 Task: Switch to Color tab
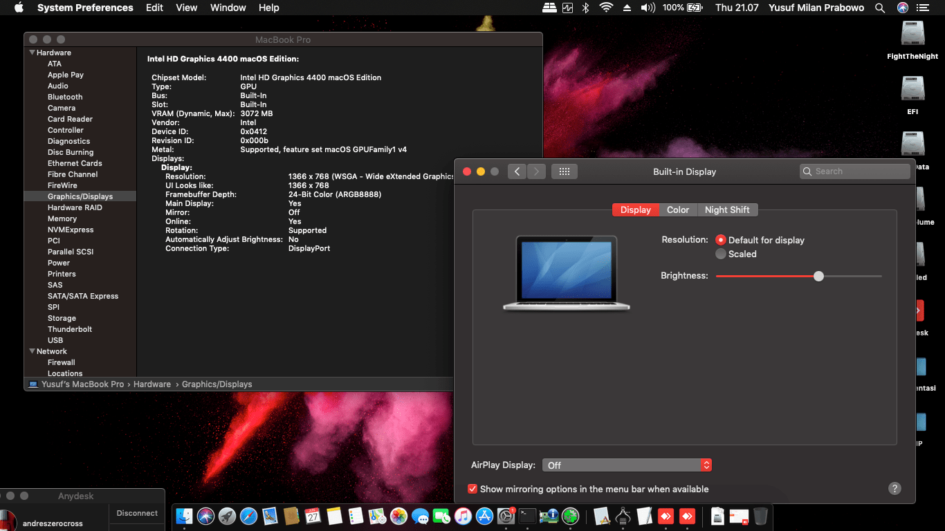point(678,209)
